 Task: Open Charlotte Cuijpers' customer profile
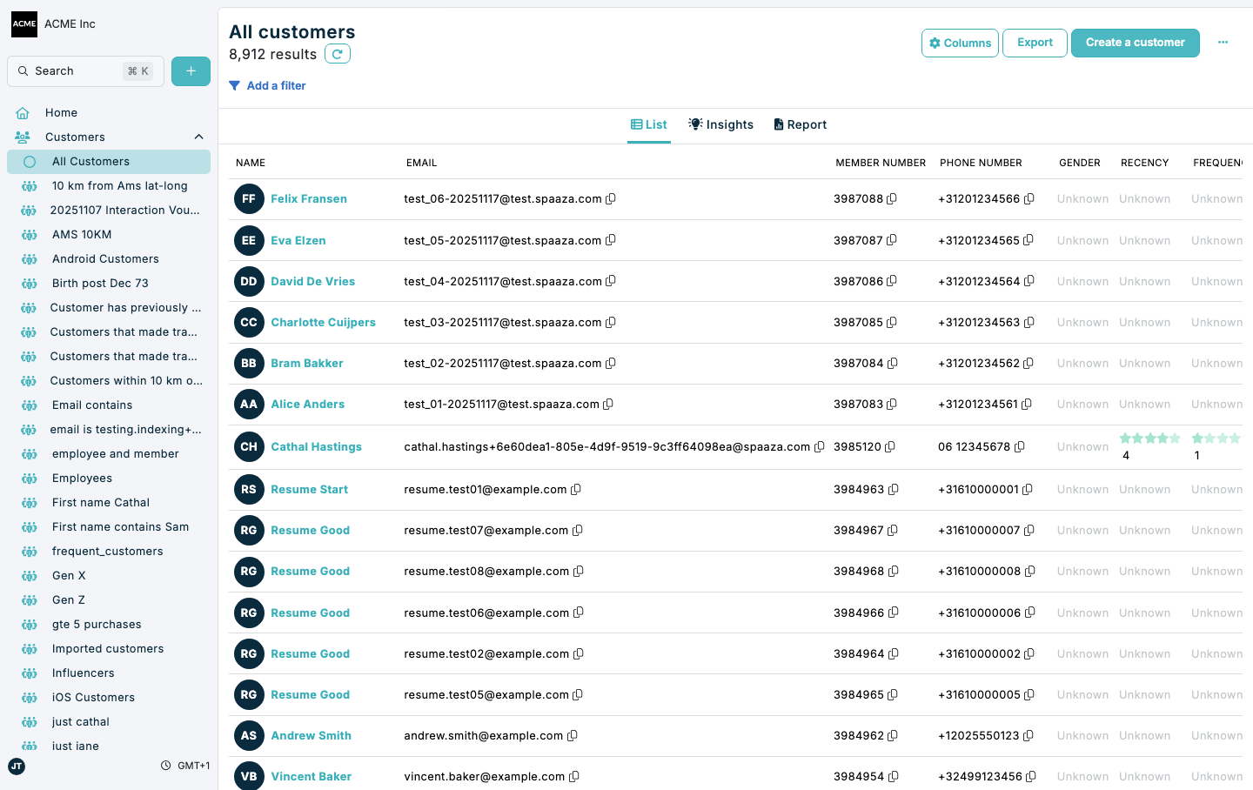(x=323, y=322)
